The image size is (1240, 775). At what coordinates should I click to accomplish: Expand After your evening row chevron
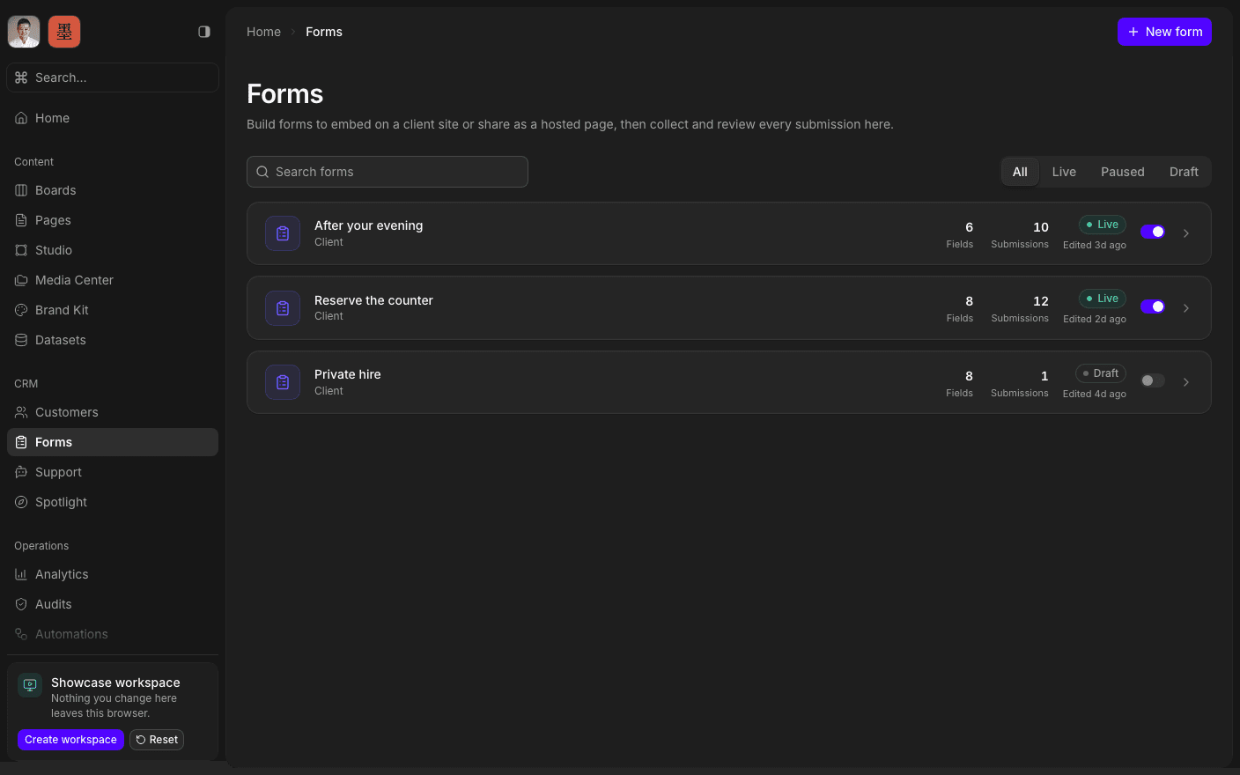click(1186, 233)
